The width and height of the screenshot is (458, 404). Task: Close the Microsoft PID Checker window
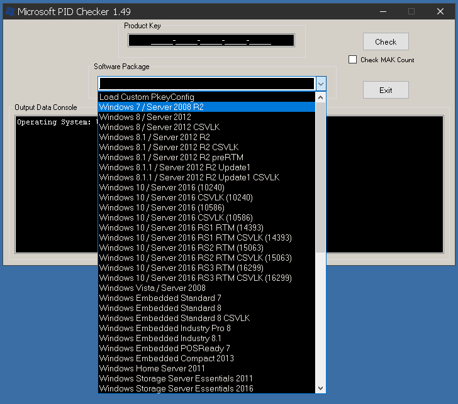440,12
